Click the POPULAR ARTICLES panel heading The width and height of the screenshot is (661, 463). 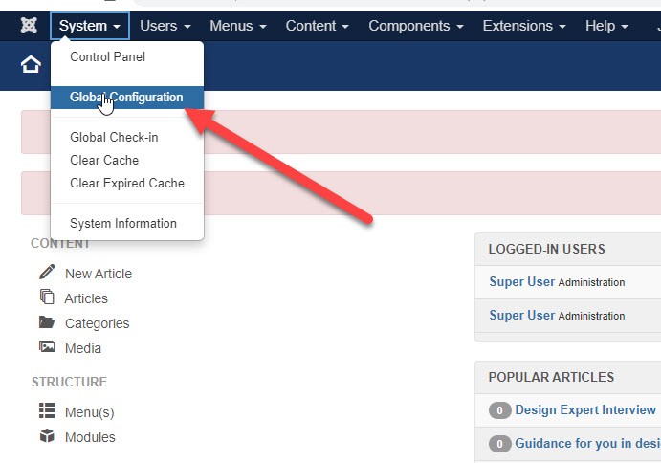[551, 377]
